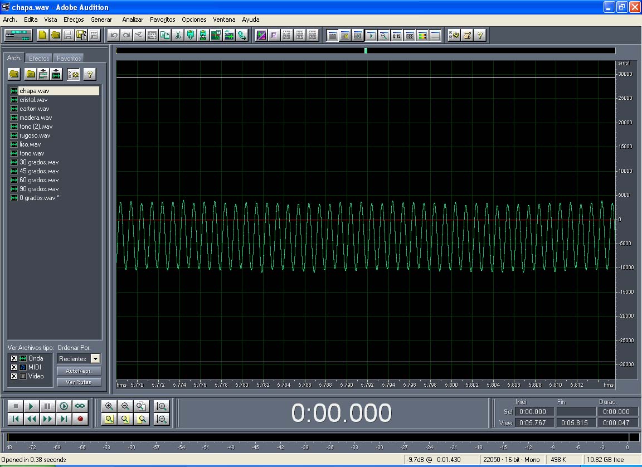Zoom in vertically with the arrow magnifier plus
The height and width of the screenshot is (467, 642).
point(162,406)
